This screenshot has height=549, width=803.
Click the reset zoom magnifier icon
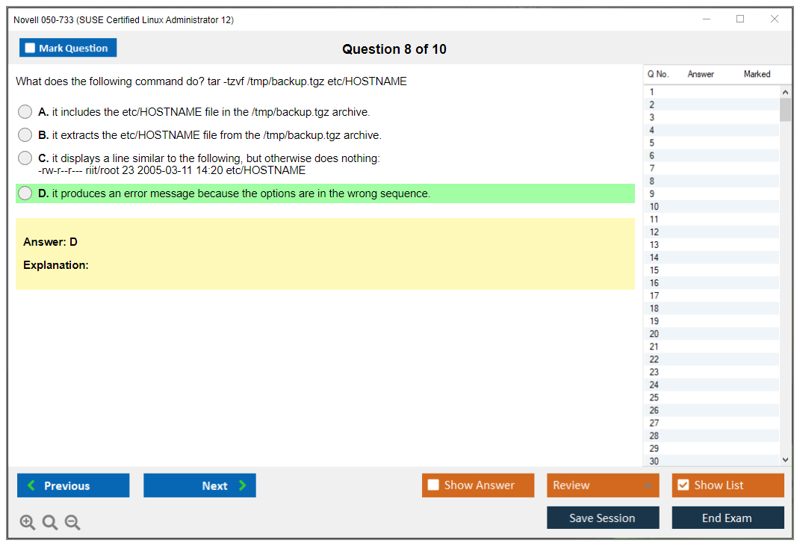50,523
